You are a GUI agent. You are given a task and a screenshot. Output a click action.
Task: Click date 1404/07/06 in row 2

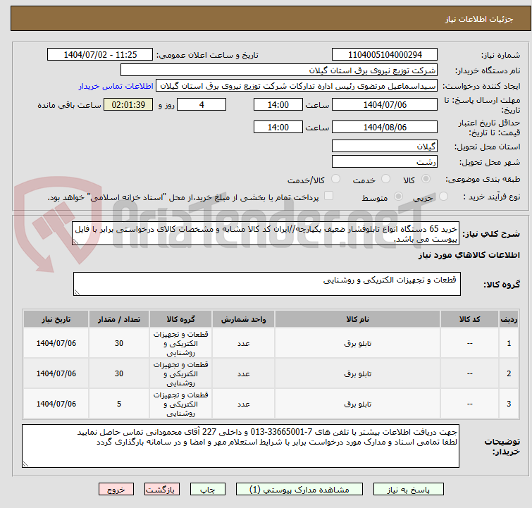(x=56, y=373)
